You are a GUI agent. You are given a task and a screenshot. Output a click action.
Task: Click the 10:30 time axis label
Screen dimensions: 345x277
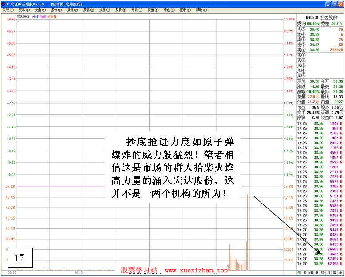click(x=79, y=273)
